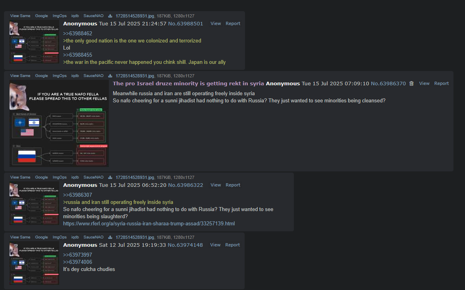This screenshot has width=465, height=290.
Task: Follow quote link >>63974006
Action: (78, 262)
